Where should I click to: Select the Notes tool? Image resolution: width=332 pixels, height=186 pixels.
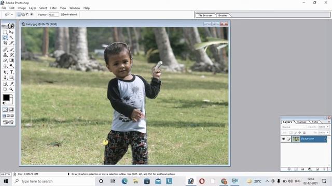click(x=5, y=84)
